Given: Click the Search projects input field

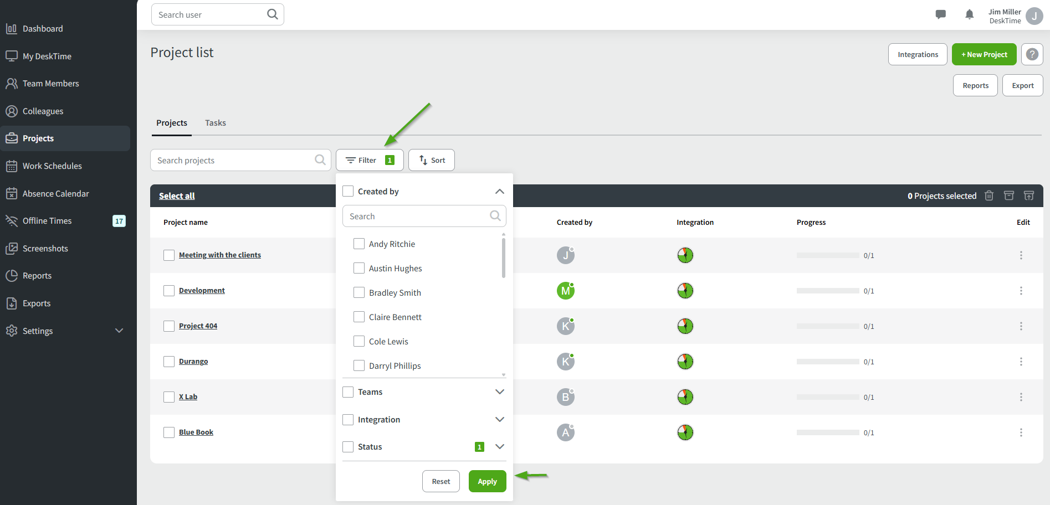Looking at the screenshot, I should click(x=234, y=161).
